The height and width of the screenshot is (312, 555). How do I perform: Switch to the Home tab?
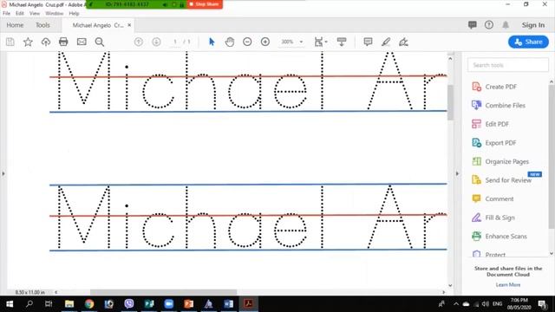click(15, 25)
